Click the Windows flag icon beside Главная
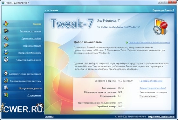Screen dimensions: 178x120 [6, 24]
